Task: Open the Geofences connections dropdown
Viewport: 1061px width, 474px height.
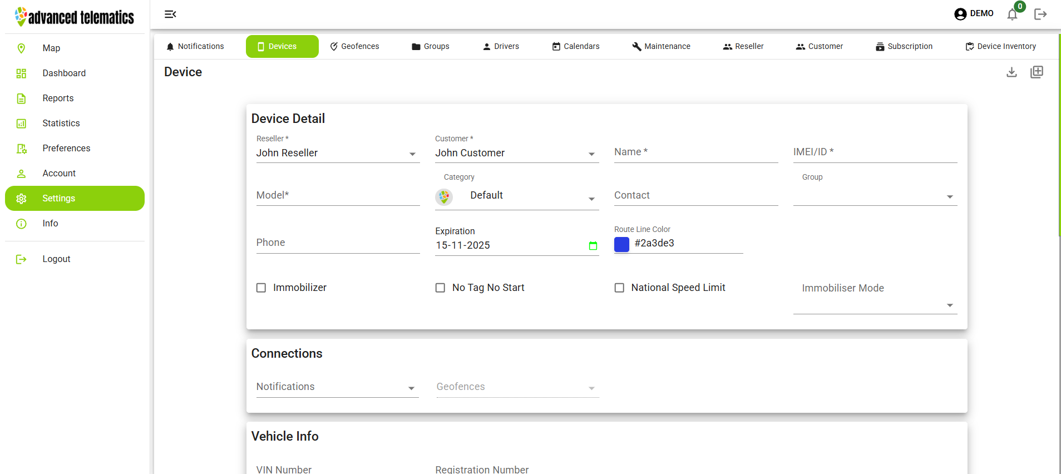Action: [x=517, y=387]
